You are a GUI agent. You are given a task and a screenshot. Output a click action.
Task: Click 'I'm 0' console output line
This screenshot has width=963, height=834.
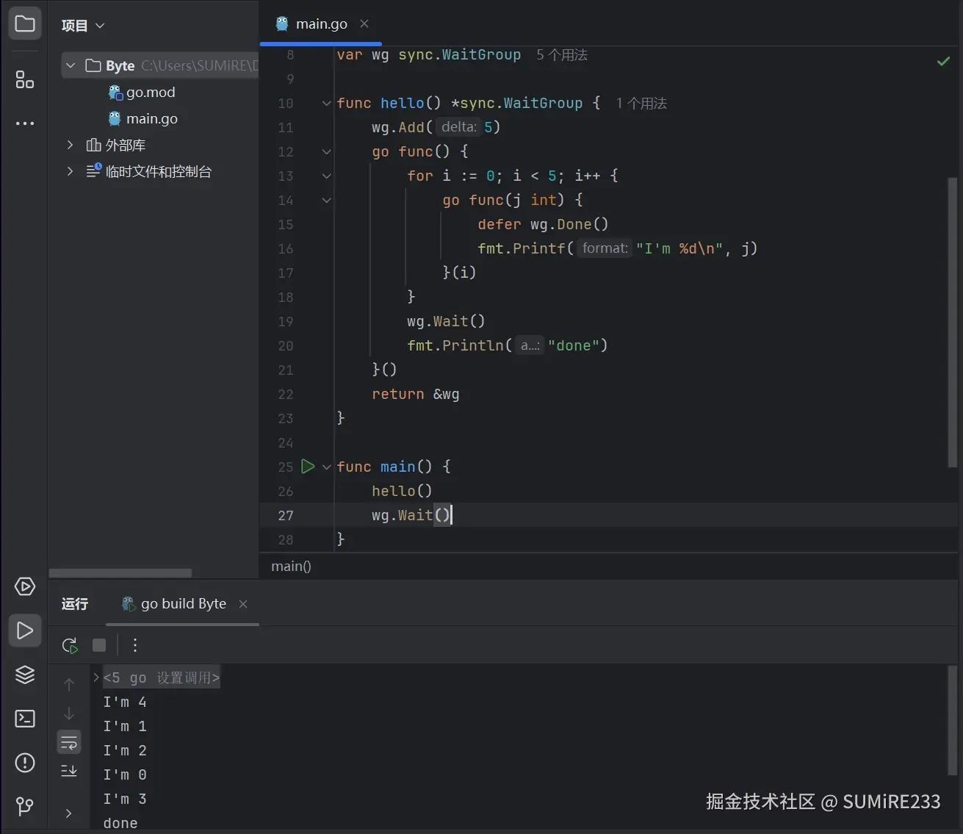[125, 775]
